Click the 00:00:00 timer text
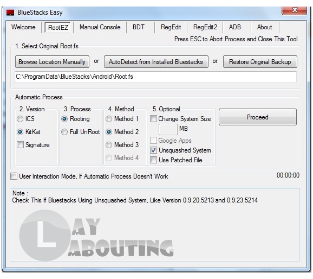Screen dimensions: 313x279 288,175
